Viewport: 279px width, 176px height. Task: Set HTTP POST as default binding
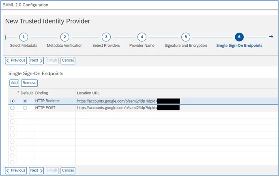25,108
